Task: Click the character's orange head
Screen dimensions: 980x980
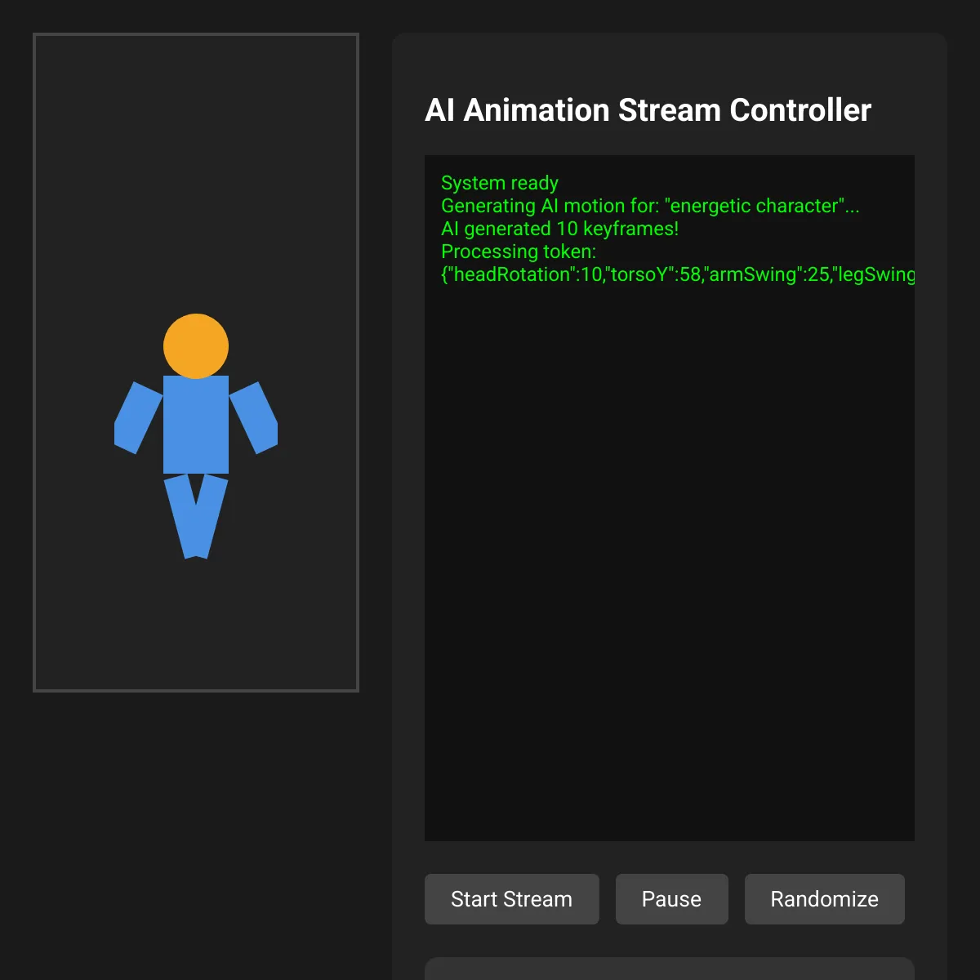Action: 196,345
